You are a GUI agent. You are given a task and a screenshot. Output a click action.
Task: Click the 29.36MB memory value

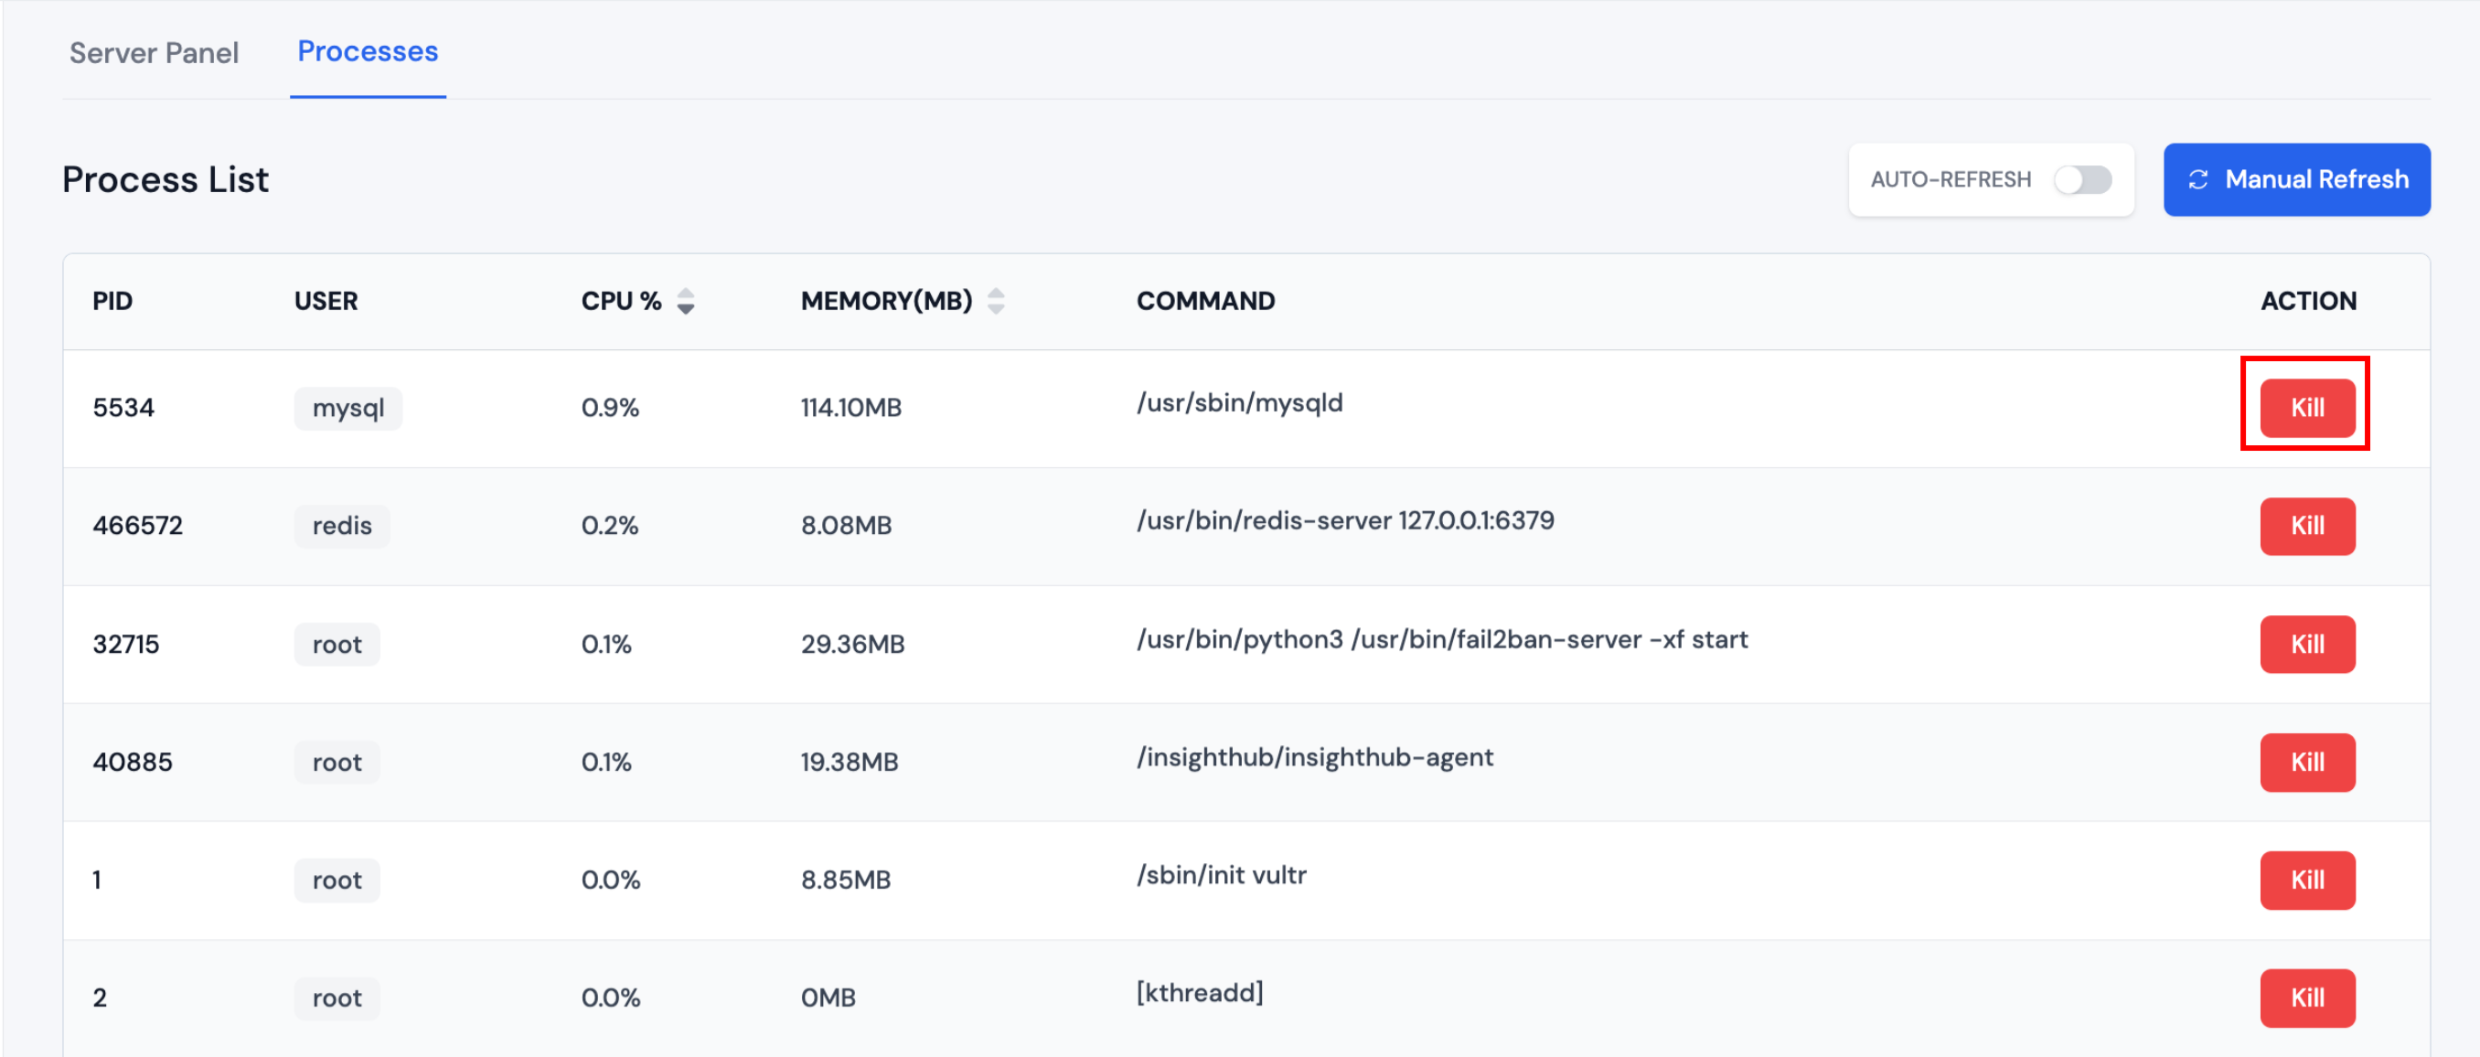pyautogui.click(x=852, y=644)
